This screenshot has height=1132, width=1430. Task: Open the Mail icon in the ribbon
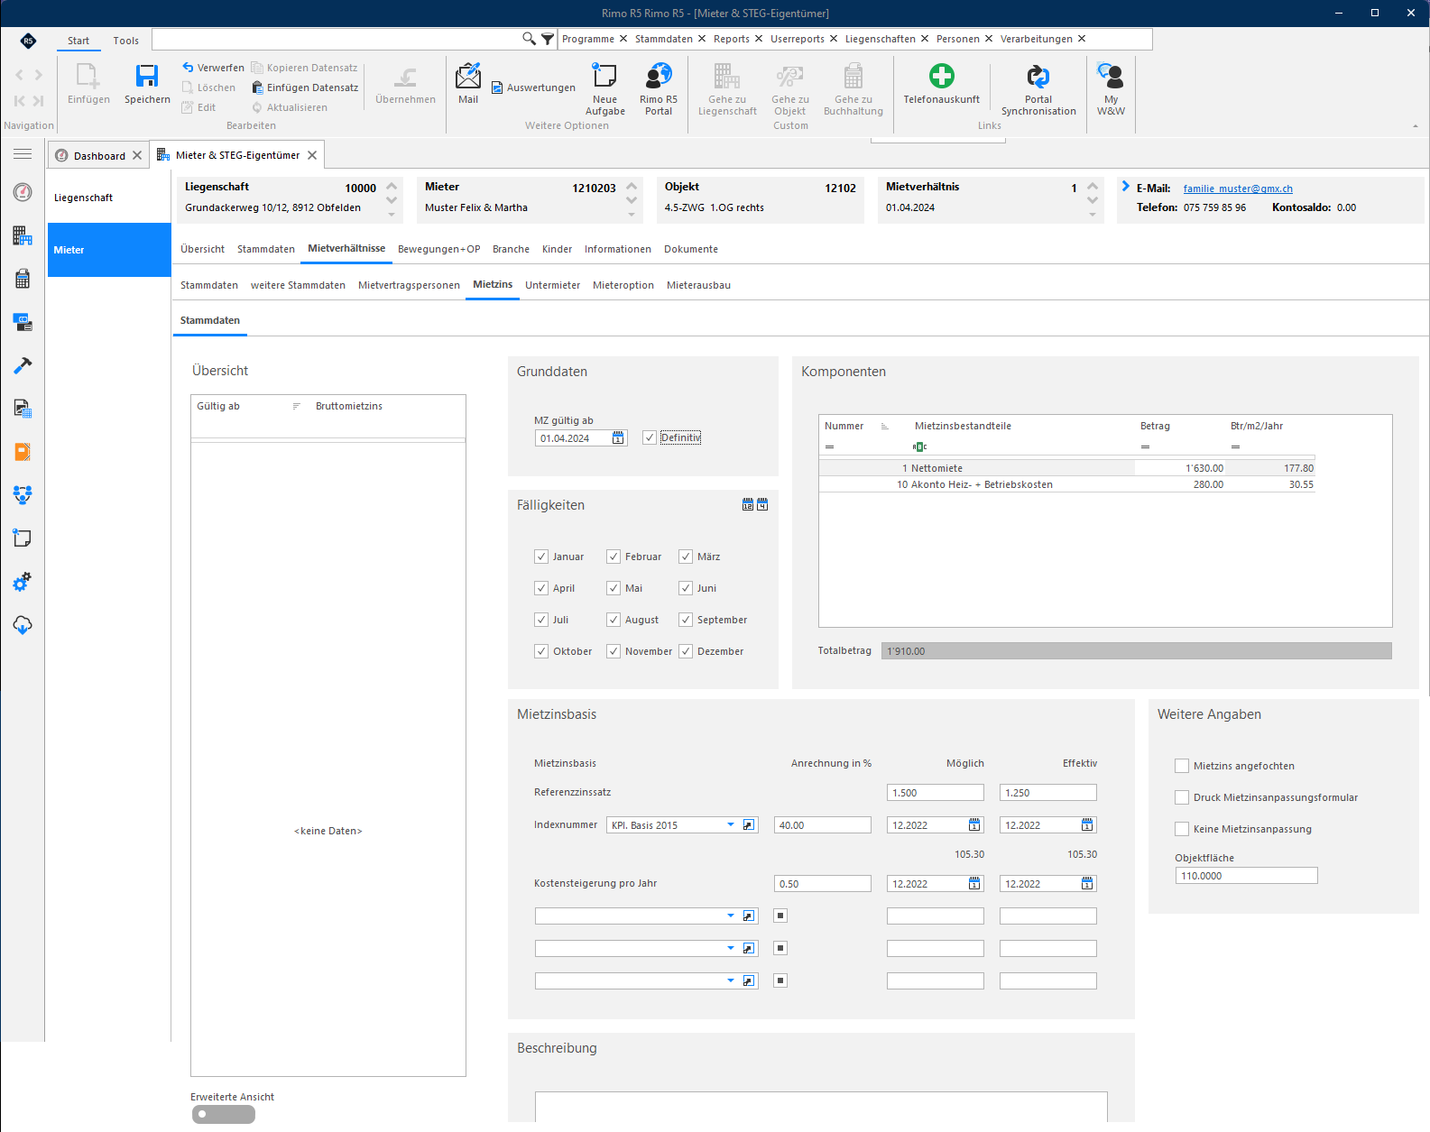click(x=468, y=76)
